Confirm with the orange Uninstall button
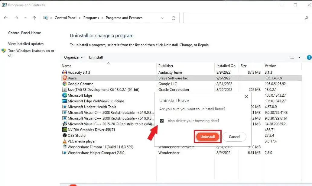 click(x=207, y=137)
